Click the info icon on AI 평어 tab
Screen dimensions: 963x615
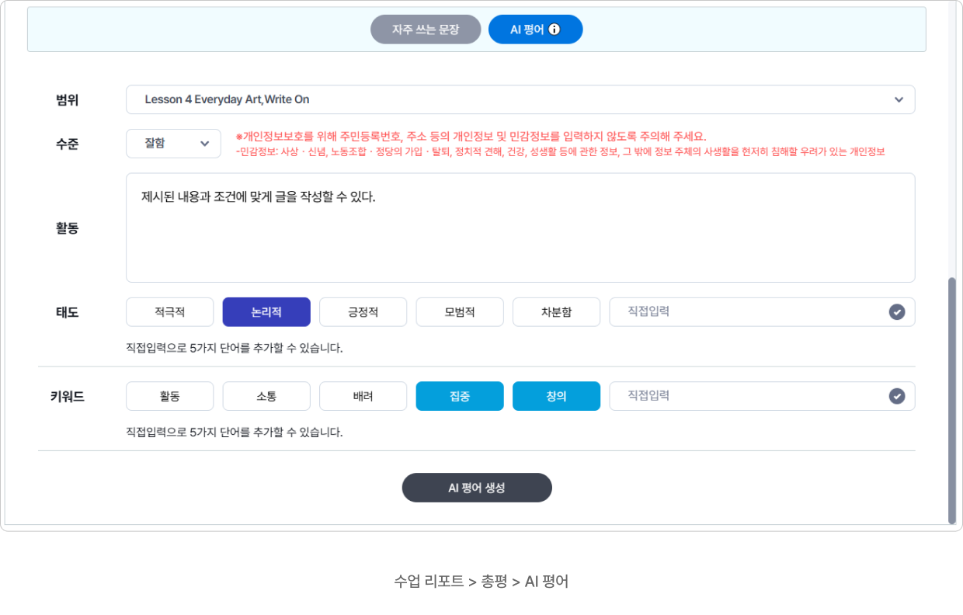click(x=555, y=30)
